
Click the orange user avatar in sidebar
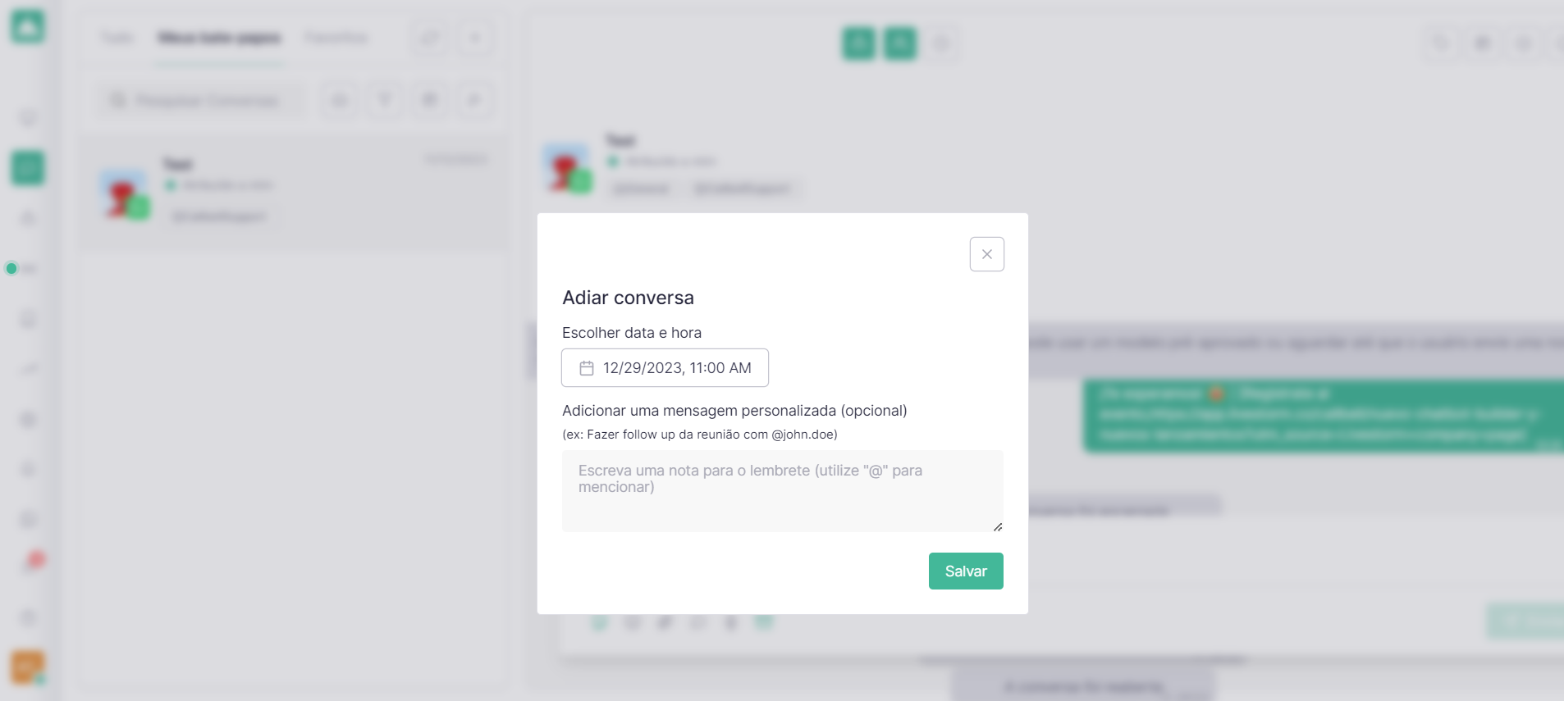coord(27,667)
